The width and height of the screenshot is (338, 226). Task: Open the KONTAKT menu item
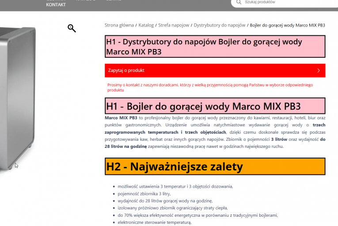(x=56, y=5)
